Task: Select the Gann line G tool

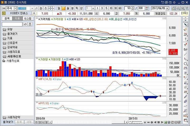Action: pyautogui.click(x=186, y=78)
